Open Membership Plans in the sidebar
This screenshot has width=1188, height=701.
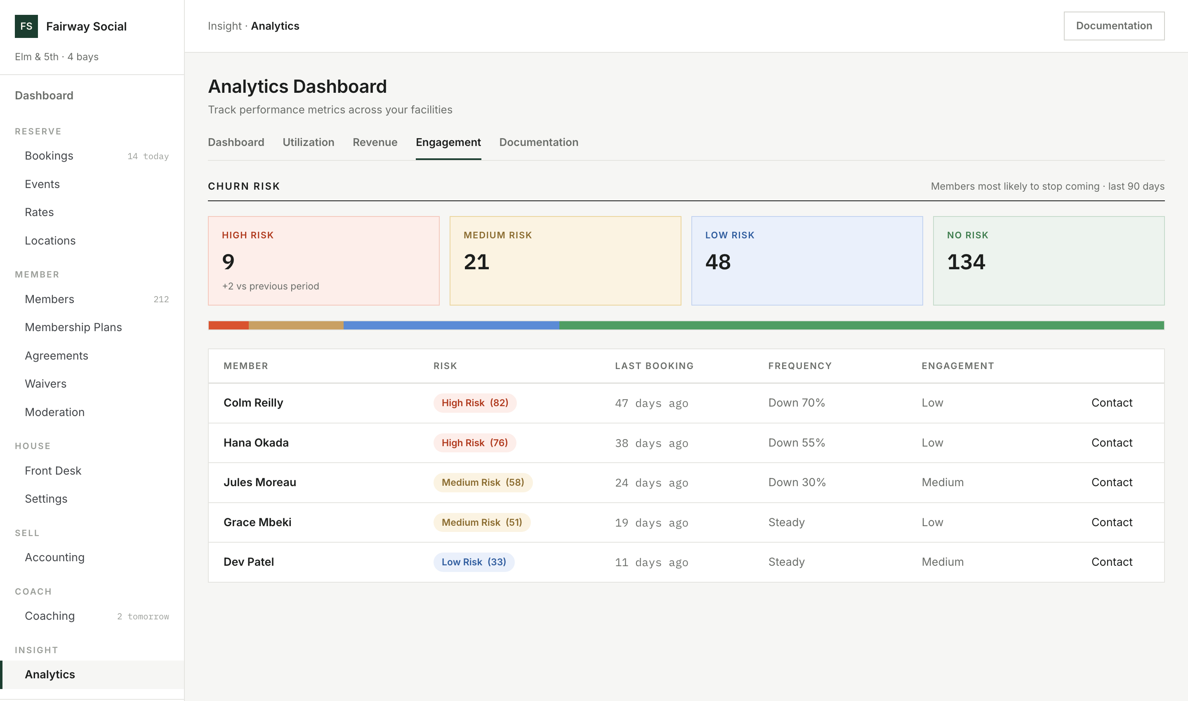(x=92, y=327)
